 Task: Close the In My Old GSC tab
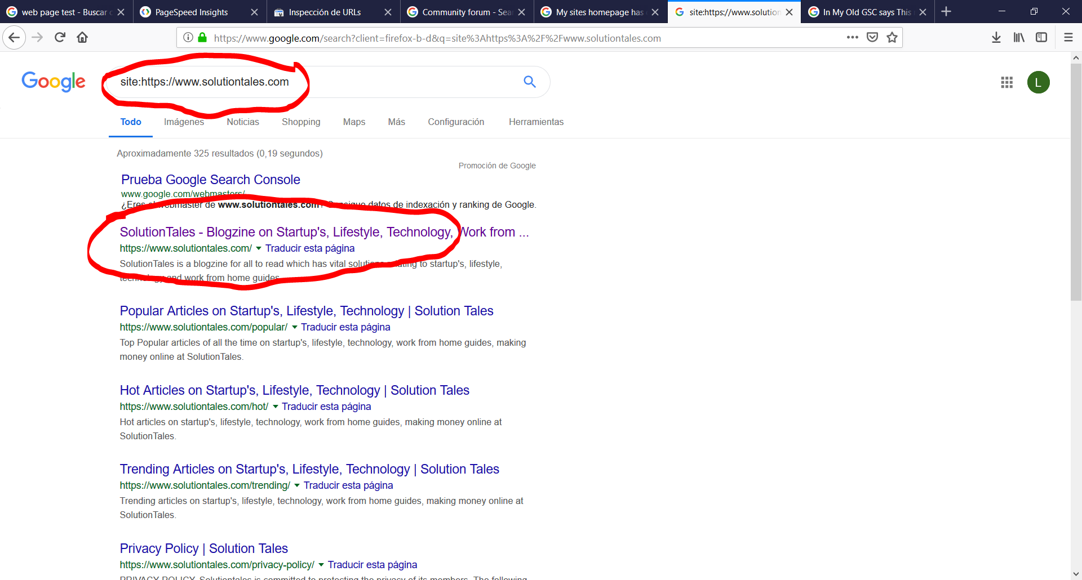click(923, 12)
